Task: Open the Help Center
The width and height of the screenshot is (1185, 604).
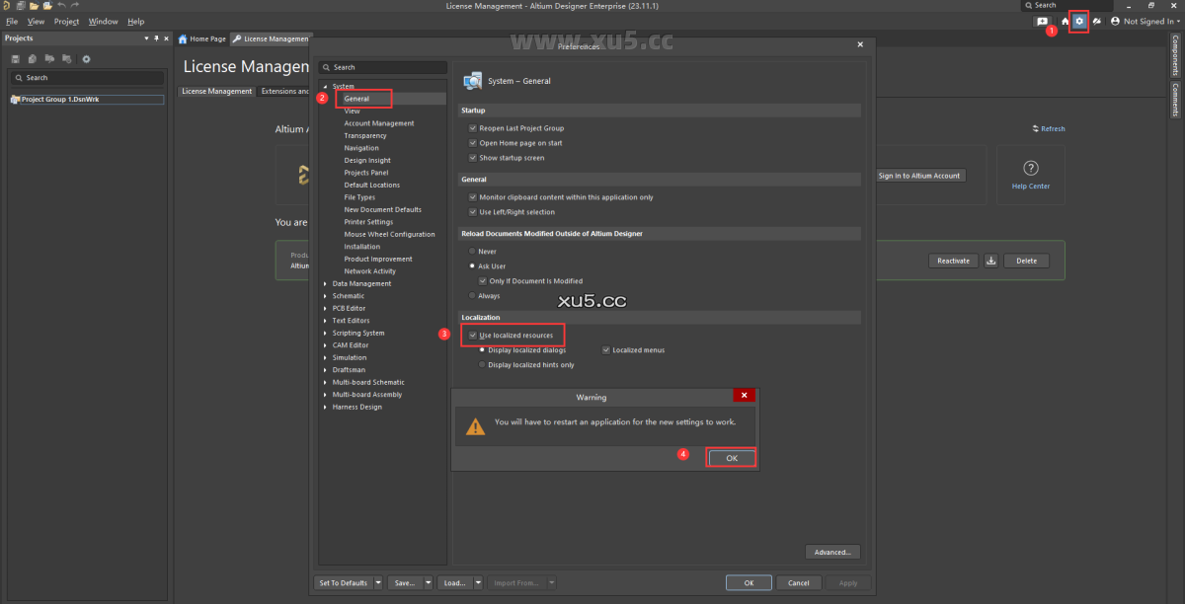Action: pos(1030,175)
